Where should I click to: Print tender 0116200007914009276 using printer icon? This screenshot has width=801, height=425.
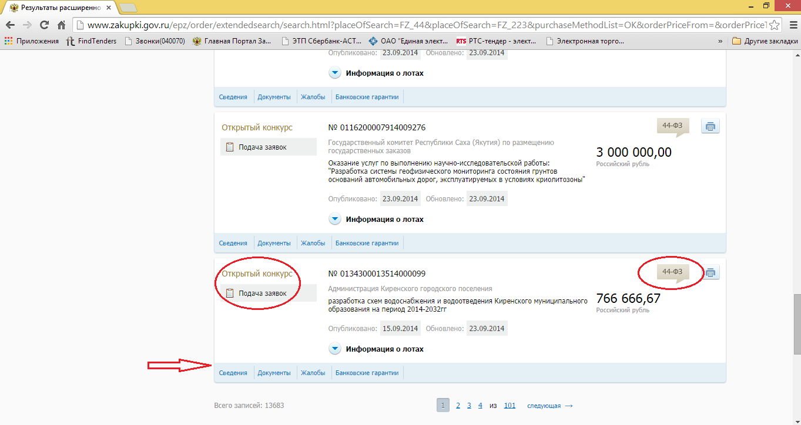click(710, 127)
